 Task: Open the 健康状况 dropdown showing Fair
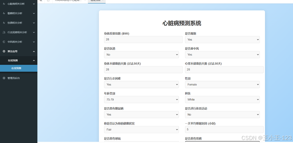(141, 129)
